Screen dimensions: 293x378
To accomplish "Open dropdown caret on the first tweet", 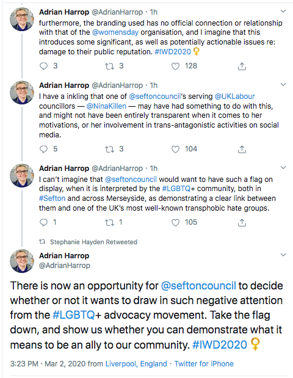I will click(283, 11).
